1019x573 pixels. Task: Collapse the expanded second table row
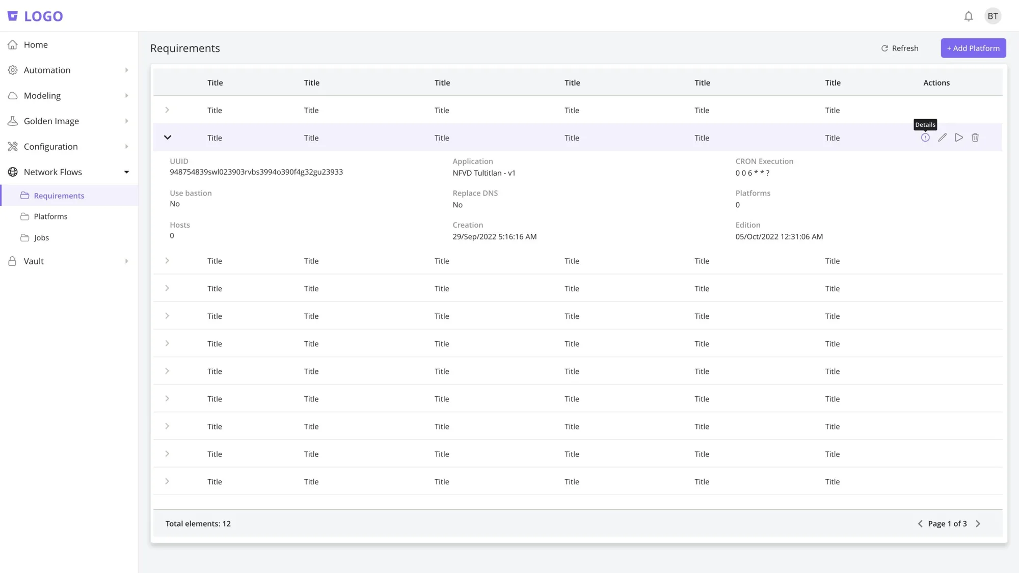(167, 138)
